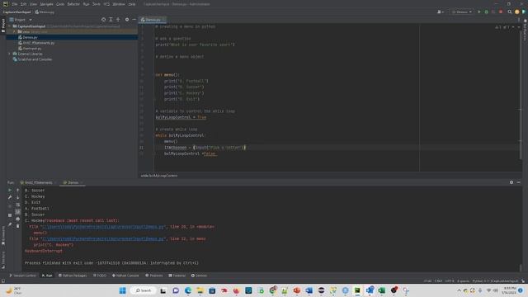The height and width of the screenshot is (297, 528).
Task: Open run configuration wrench icon
Action: pos(10,197)
